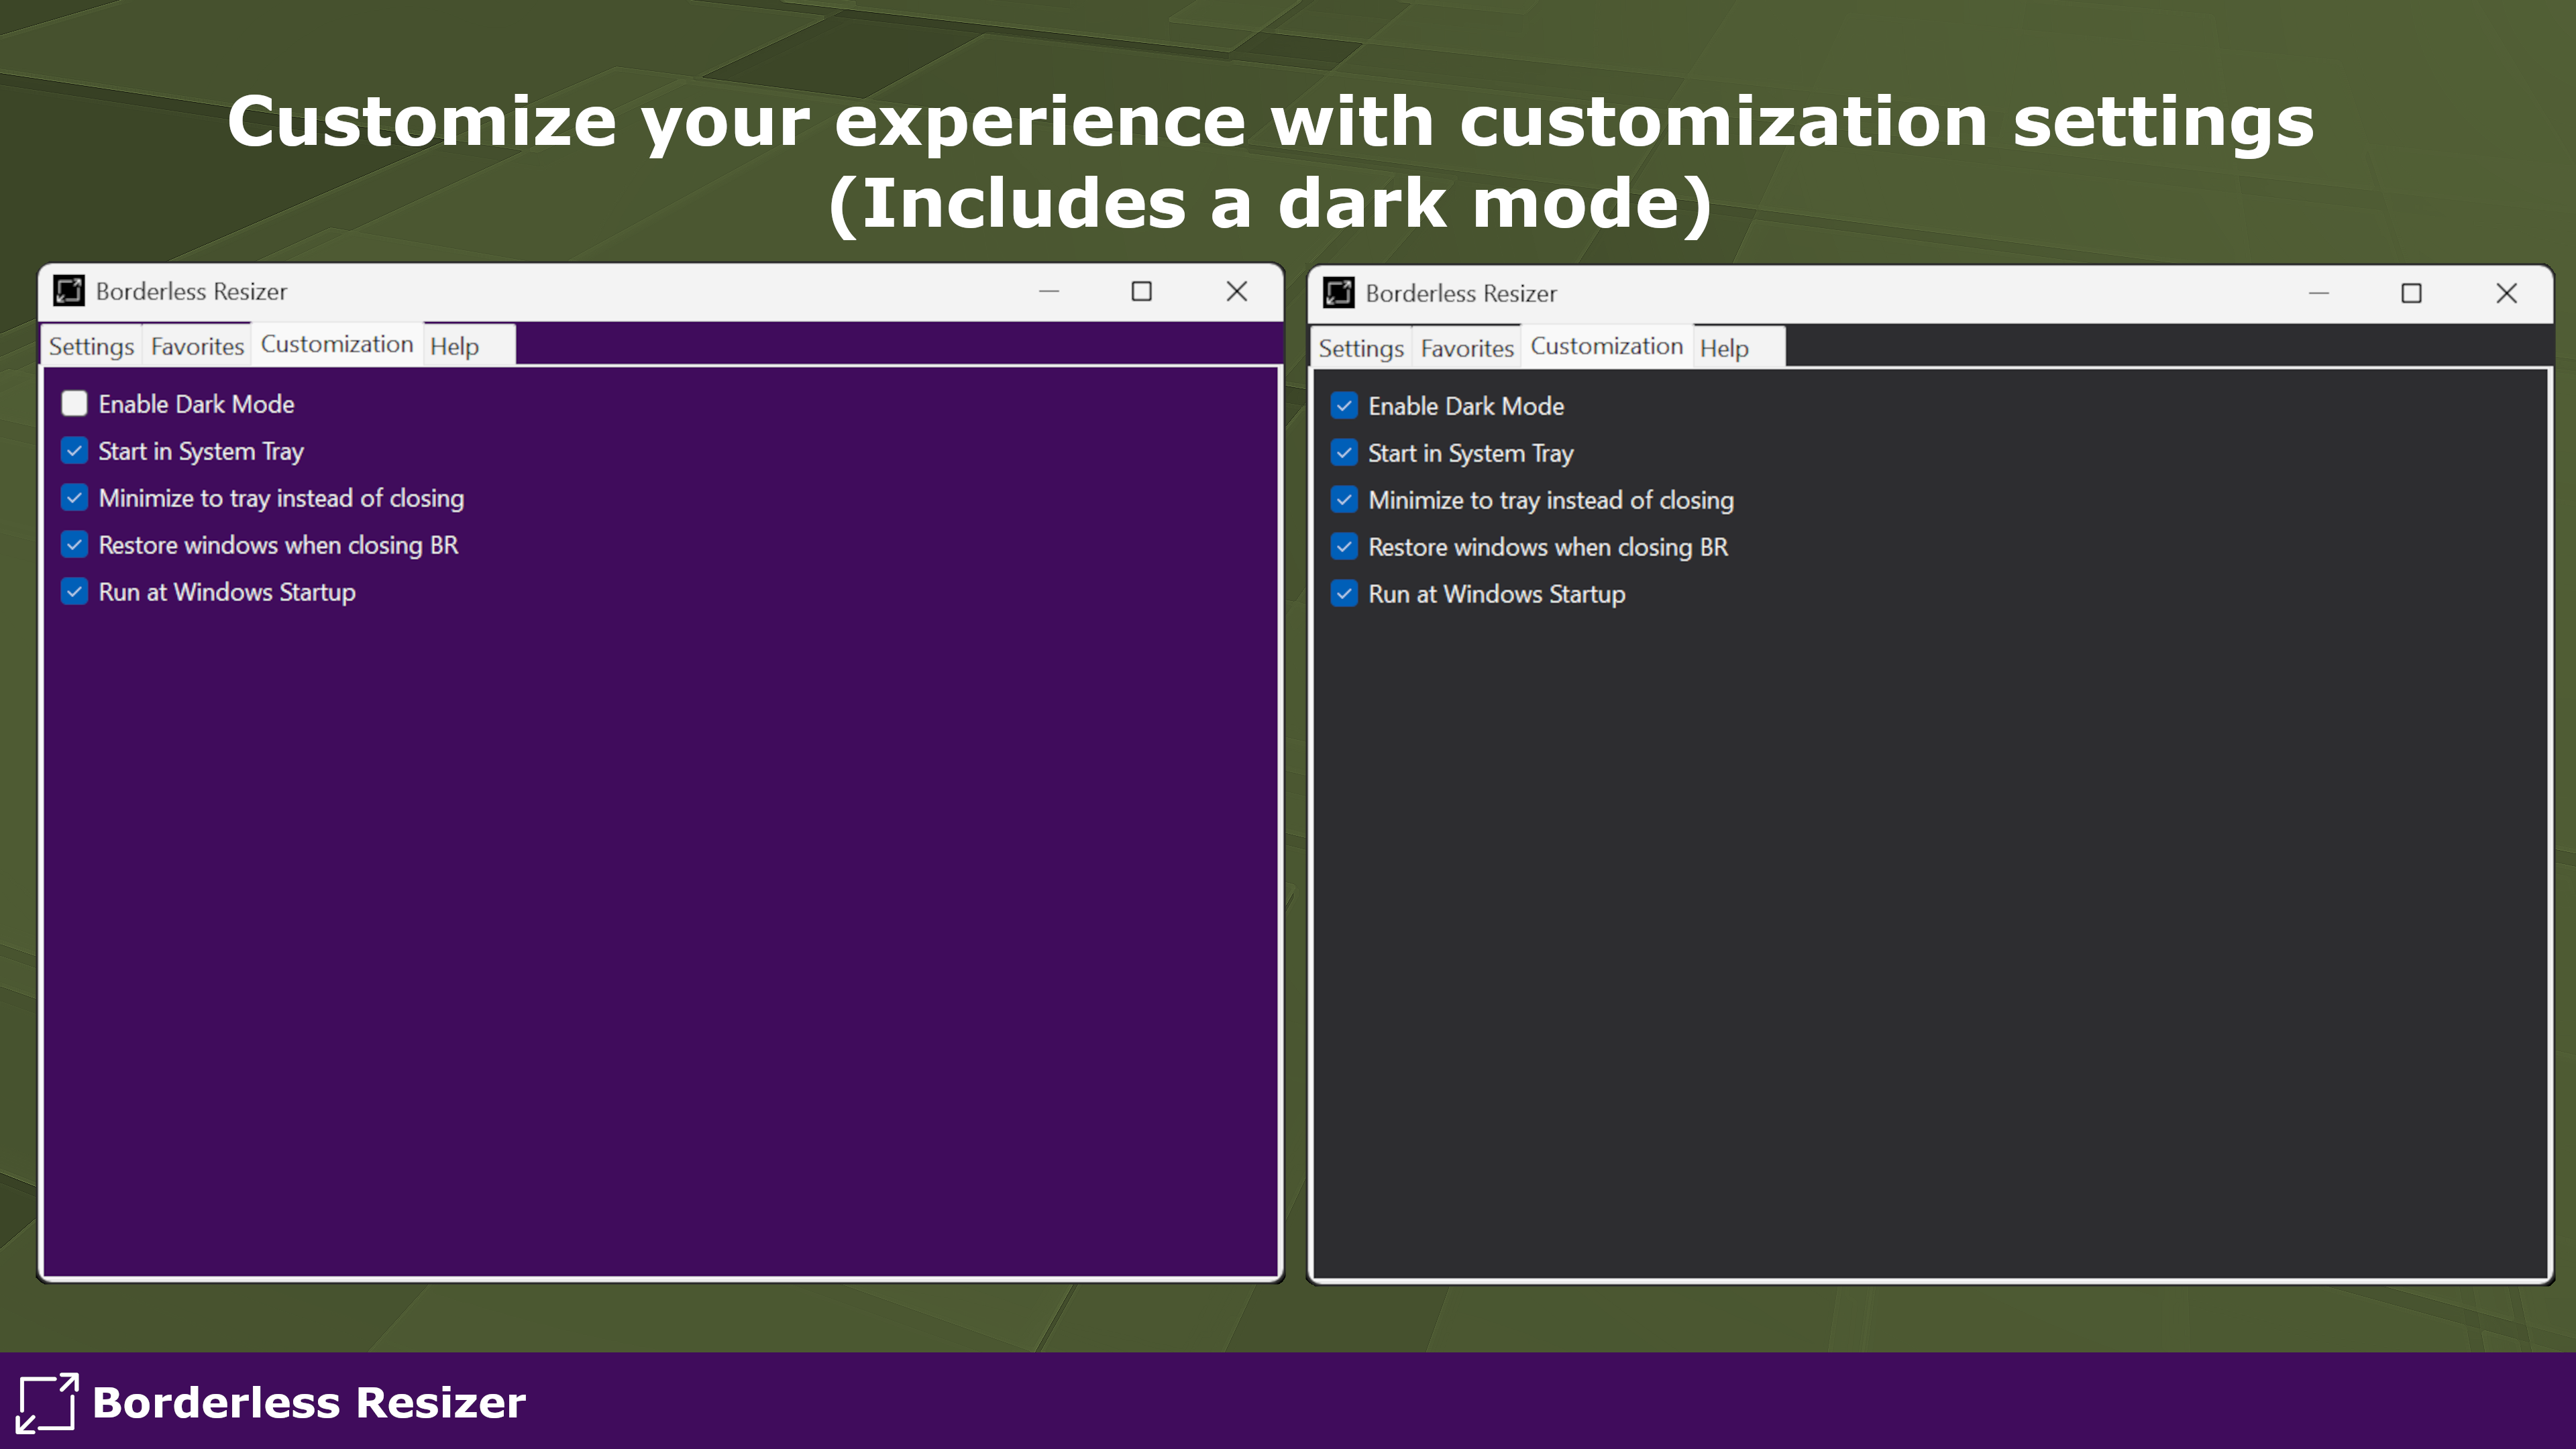Close the dark-themed window
Image resolution: width=2576 pixels, height=1449 pixels.
point(2506,293)
